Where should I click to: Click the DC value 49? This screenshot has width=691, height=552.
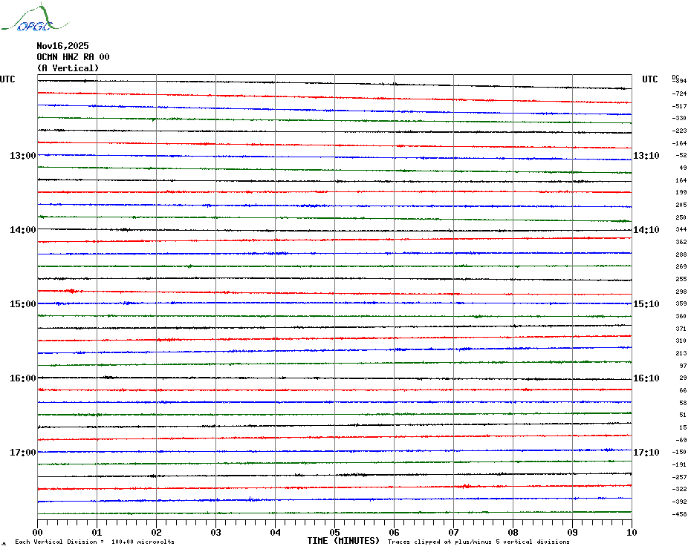click(x=683, y=168)
